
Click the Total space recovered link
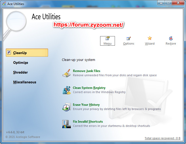[162, 138]
